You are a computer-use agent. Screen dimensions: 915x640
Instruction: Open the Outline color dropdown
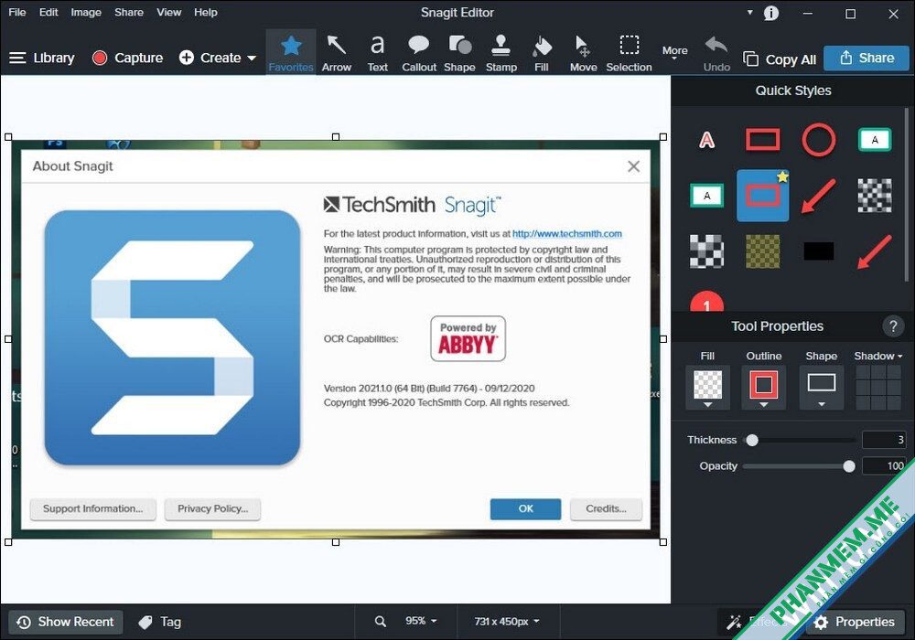point(764,389)
